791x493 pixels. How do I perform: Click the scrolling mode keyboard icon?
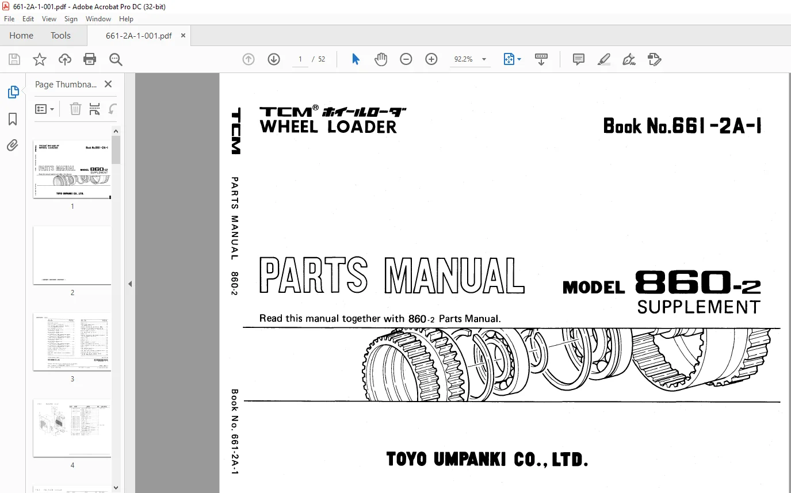pyautogui.click(x=541, y=59)
